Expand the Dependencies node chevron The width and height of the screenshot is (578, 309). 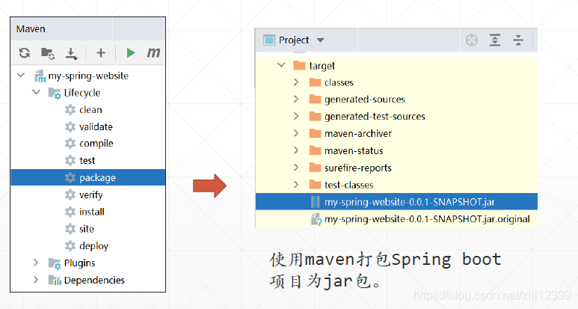[36, 280]
